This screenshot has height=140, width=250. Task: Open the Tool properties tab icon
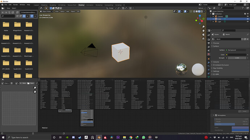point(209,35)
